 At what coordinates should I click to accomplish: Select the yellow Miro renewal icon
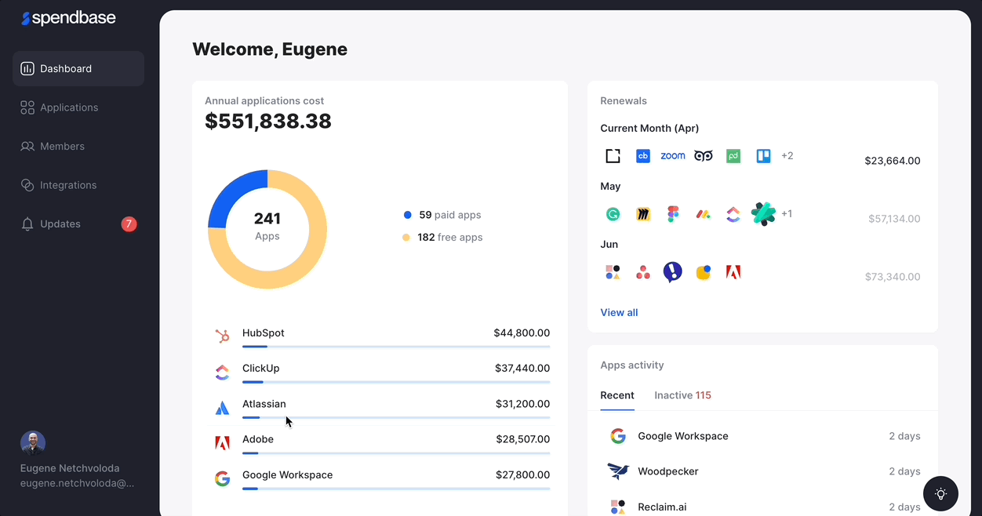pos(643,214)
